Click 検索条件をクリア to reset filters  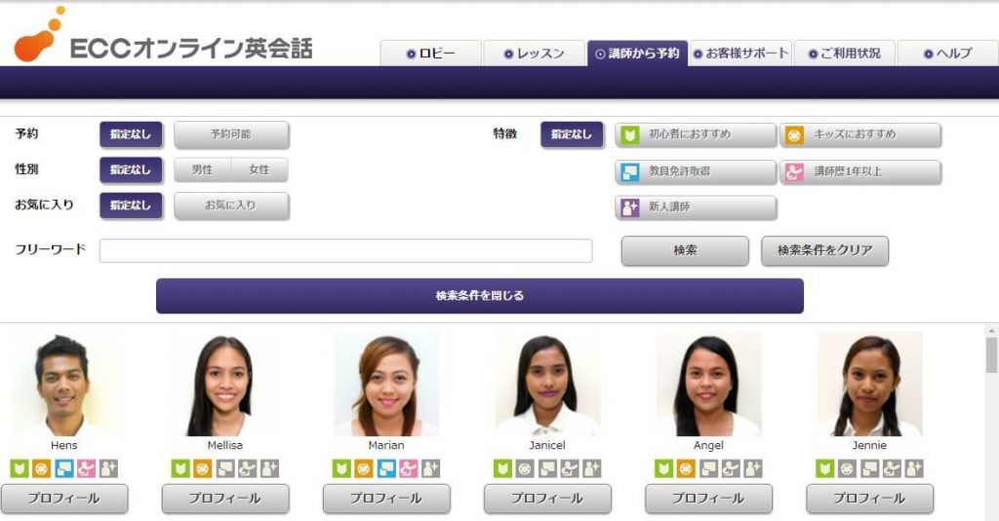(824, 250)
